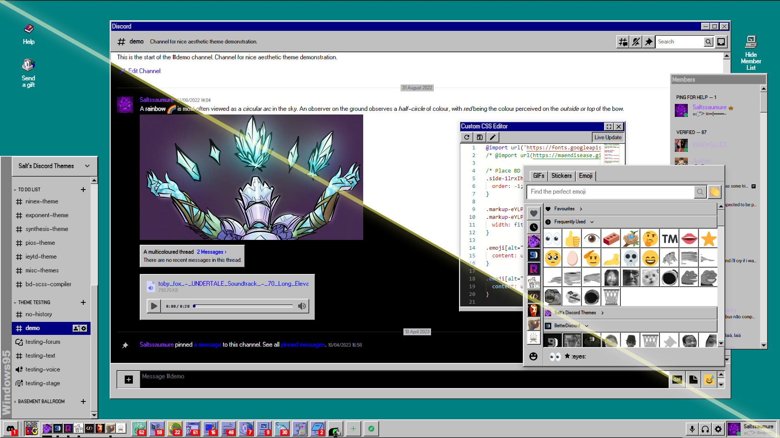Open Favourites emoji category via the heart icon
780x438 pixels.
click(533, 213)
